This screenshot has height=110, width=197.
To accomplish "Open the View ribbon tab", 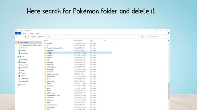I will [x=38, y=33].
